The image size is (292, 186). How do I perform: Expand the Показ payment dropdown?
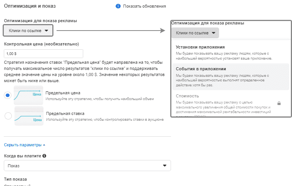[87, 165]
